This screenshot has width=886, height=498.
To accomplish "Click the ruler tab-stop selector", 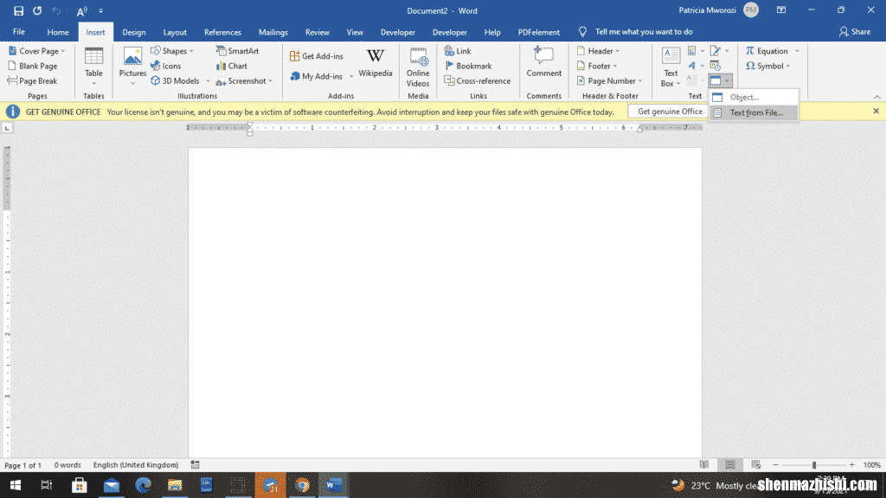I will 7,128.
